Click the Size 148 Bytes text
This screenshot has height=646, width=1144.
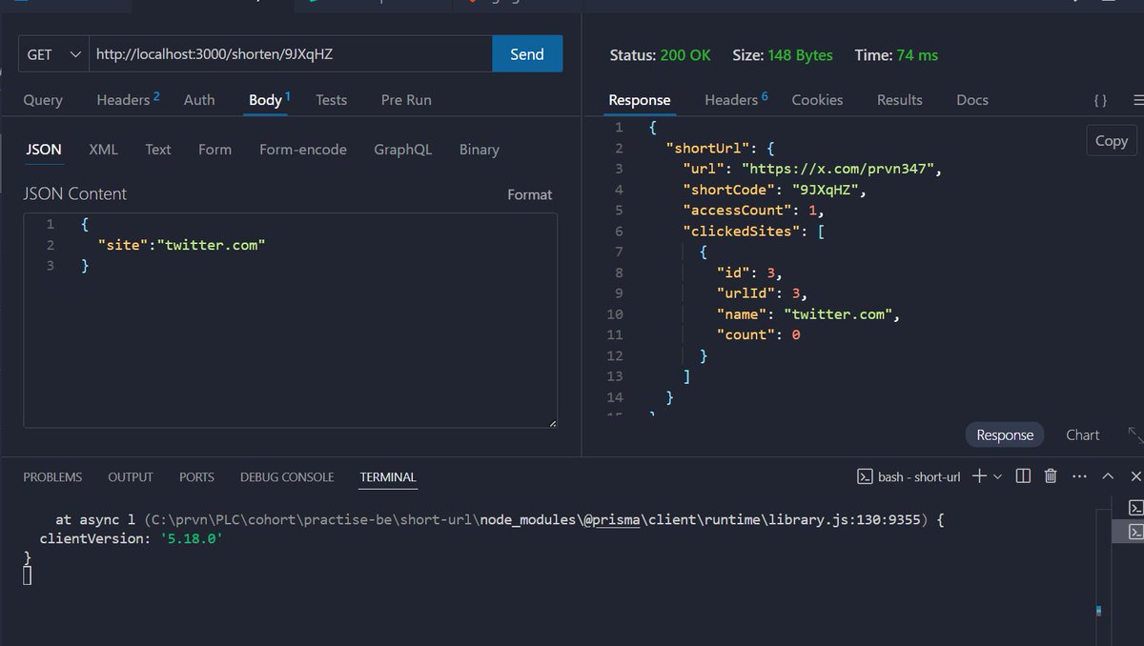[x=783, y=55]
